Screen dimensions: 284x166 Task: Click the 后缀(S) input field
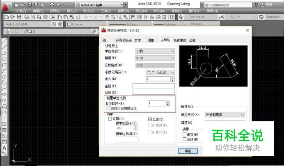[x=153, y=92]
